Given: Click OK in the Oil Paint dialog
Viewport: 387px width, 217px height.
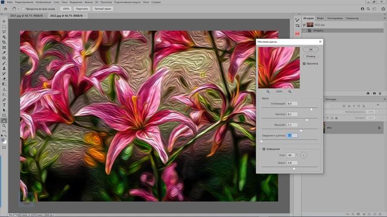Looking at the screenshot, I should click(x=311, y=49).
